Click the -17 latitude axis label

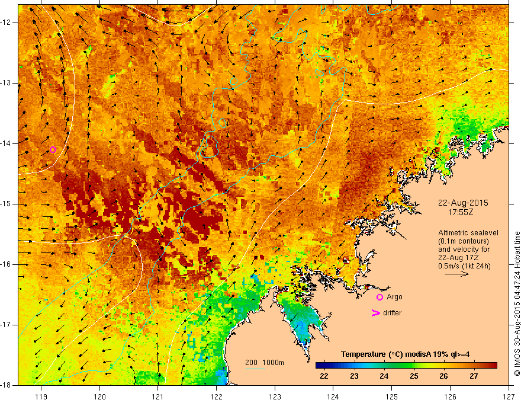[6, 325]
